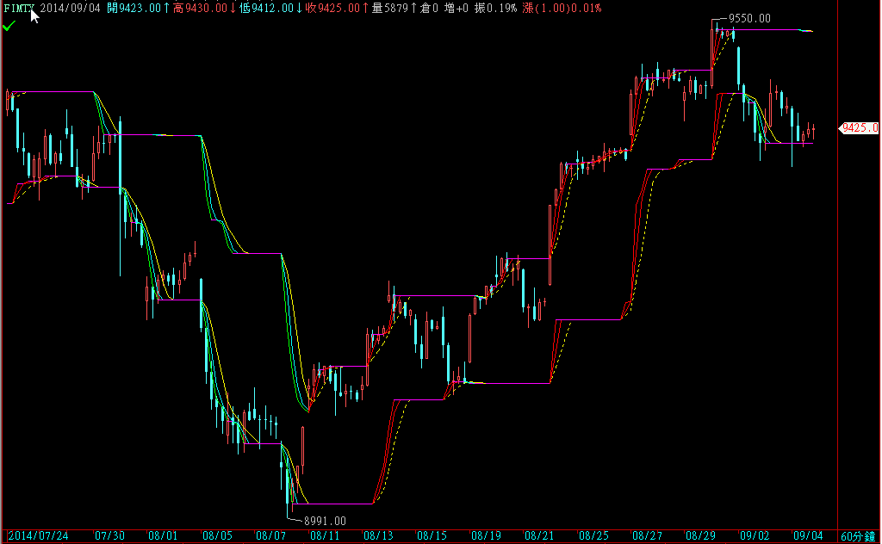Screen dimensions: 882x544
Task: Click the open interest 倉0
Action: (429, 9)
